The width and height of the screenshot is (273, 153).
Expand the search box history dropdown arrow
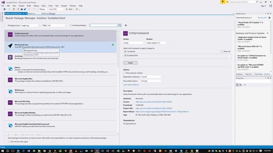pos(120,25)
